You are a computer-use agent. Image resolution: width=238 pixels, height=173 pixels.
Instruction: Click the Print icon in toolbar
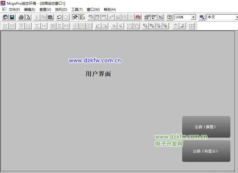(21, 17)
